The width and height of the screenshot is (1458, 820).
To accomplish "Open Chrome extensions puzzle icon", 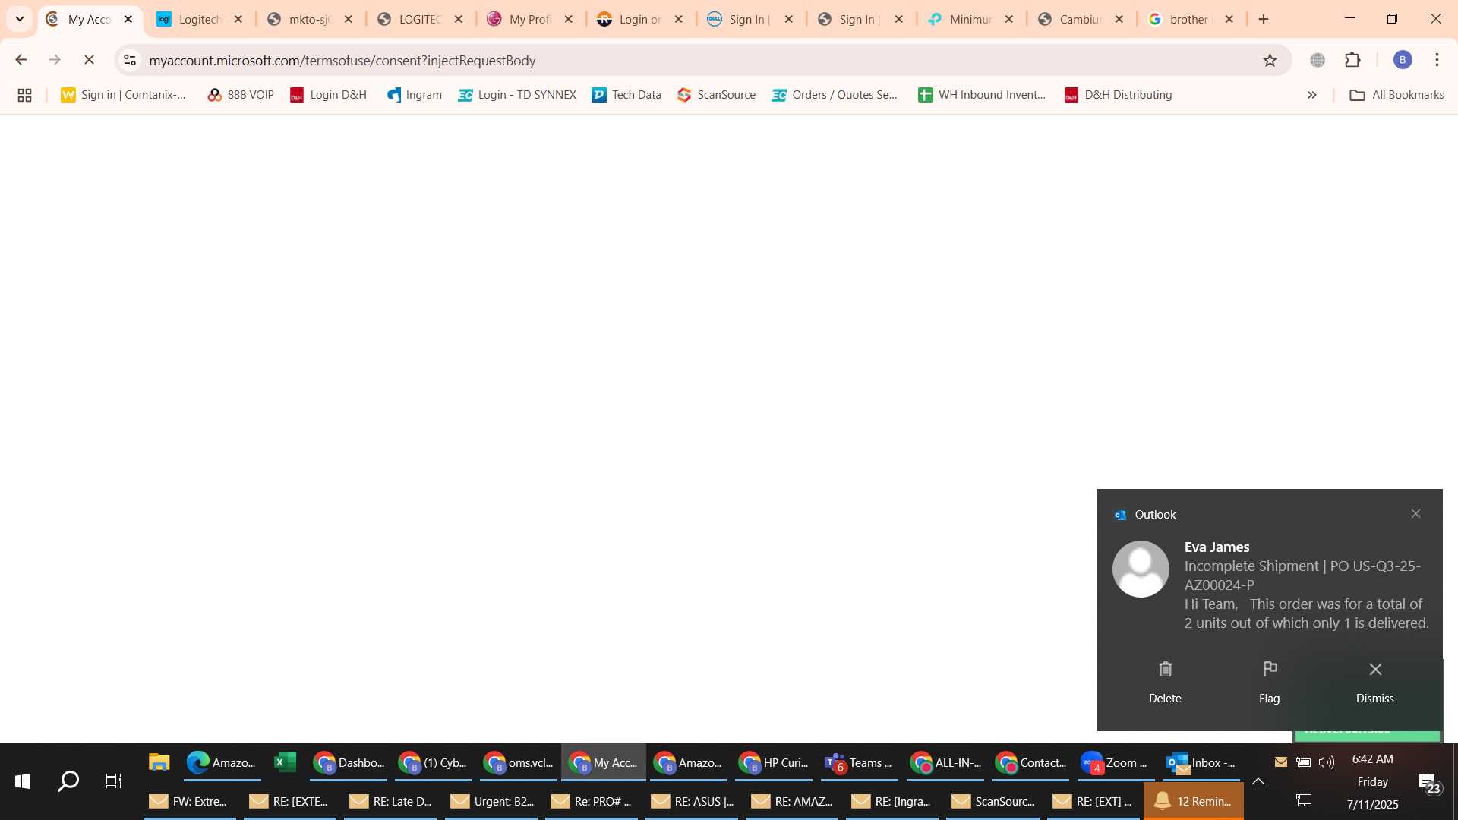I will 1352,60.
